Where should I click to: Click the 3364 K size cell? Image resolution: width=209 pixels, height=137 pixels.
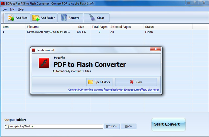click(x=81, y=32)
